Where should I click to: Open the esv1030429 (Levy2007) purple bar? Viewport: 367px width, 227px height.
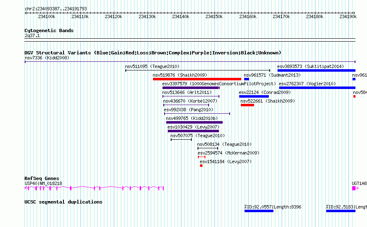[193, 131]
